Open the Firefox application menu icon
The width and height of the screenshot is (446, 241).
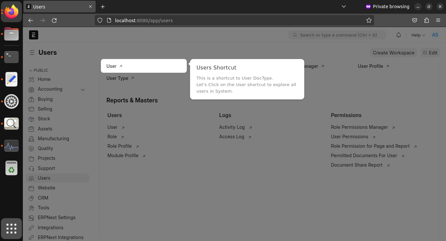[x=438, y=20]
